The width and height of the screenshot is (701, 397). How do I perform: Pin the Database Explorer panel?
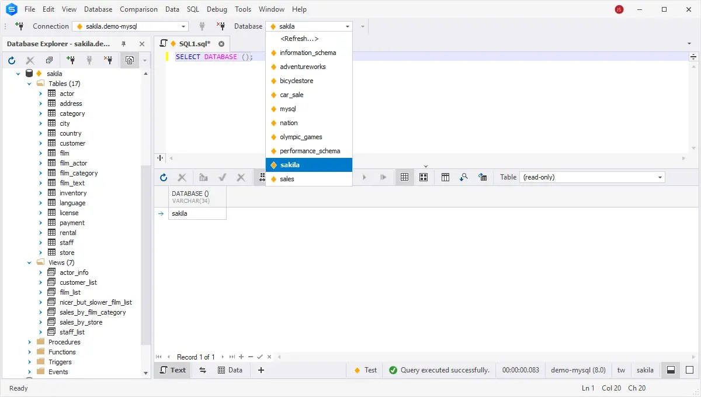click(x=124, y=44)
